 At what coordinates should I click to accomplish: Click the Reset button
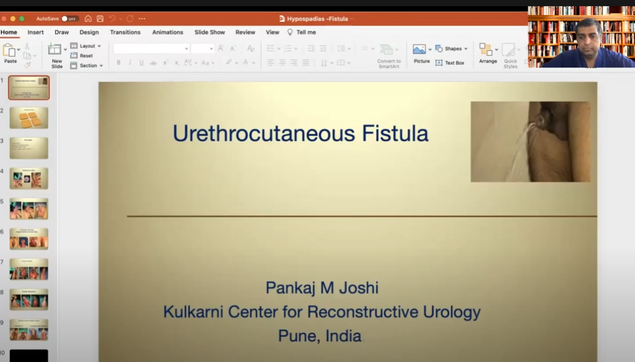[81, 56]
